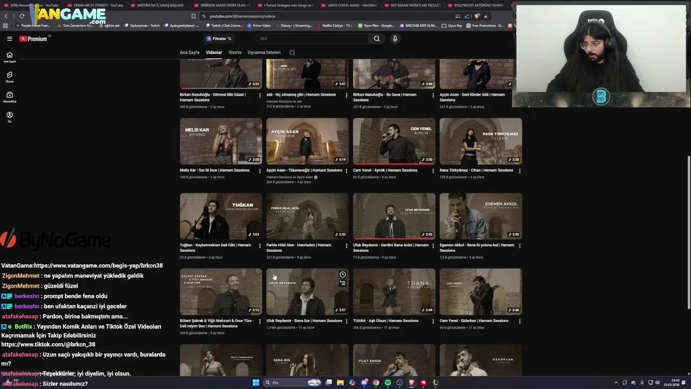Image resolution: width=691 pixels, height=389 pixels.
Task: Open OBS Studio from the taskbar
Action: coord(399,383)
